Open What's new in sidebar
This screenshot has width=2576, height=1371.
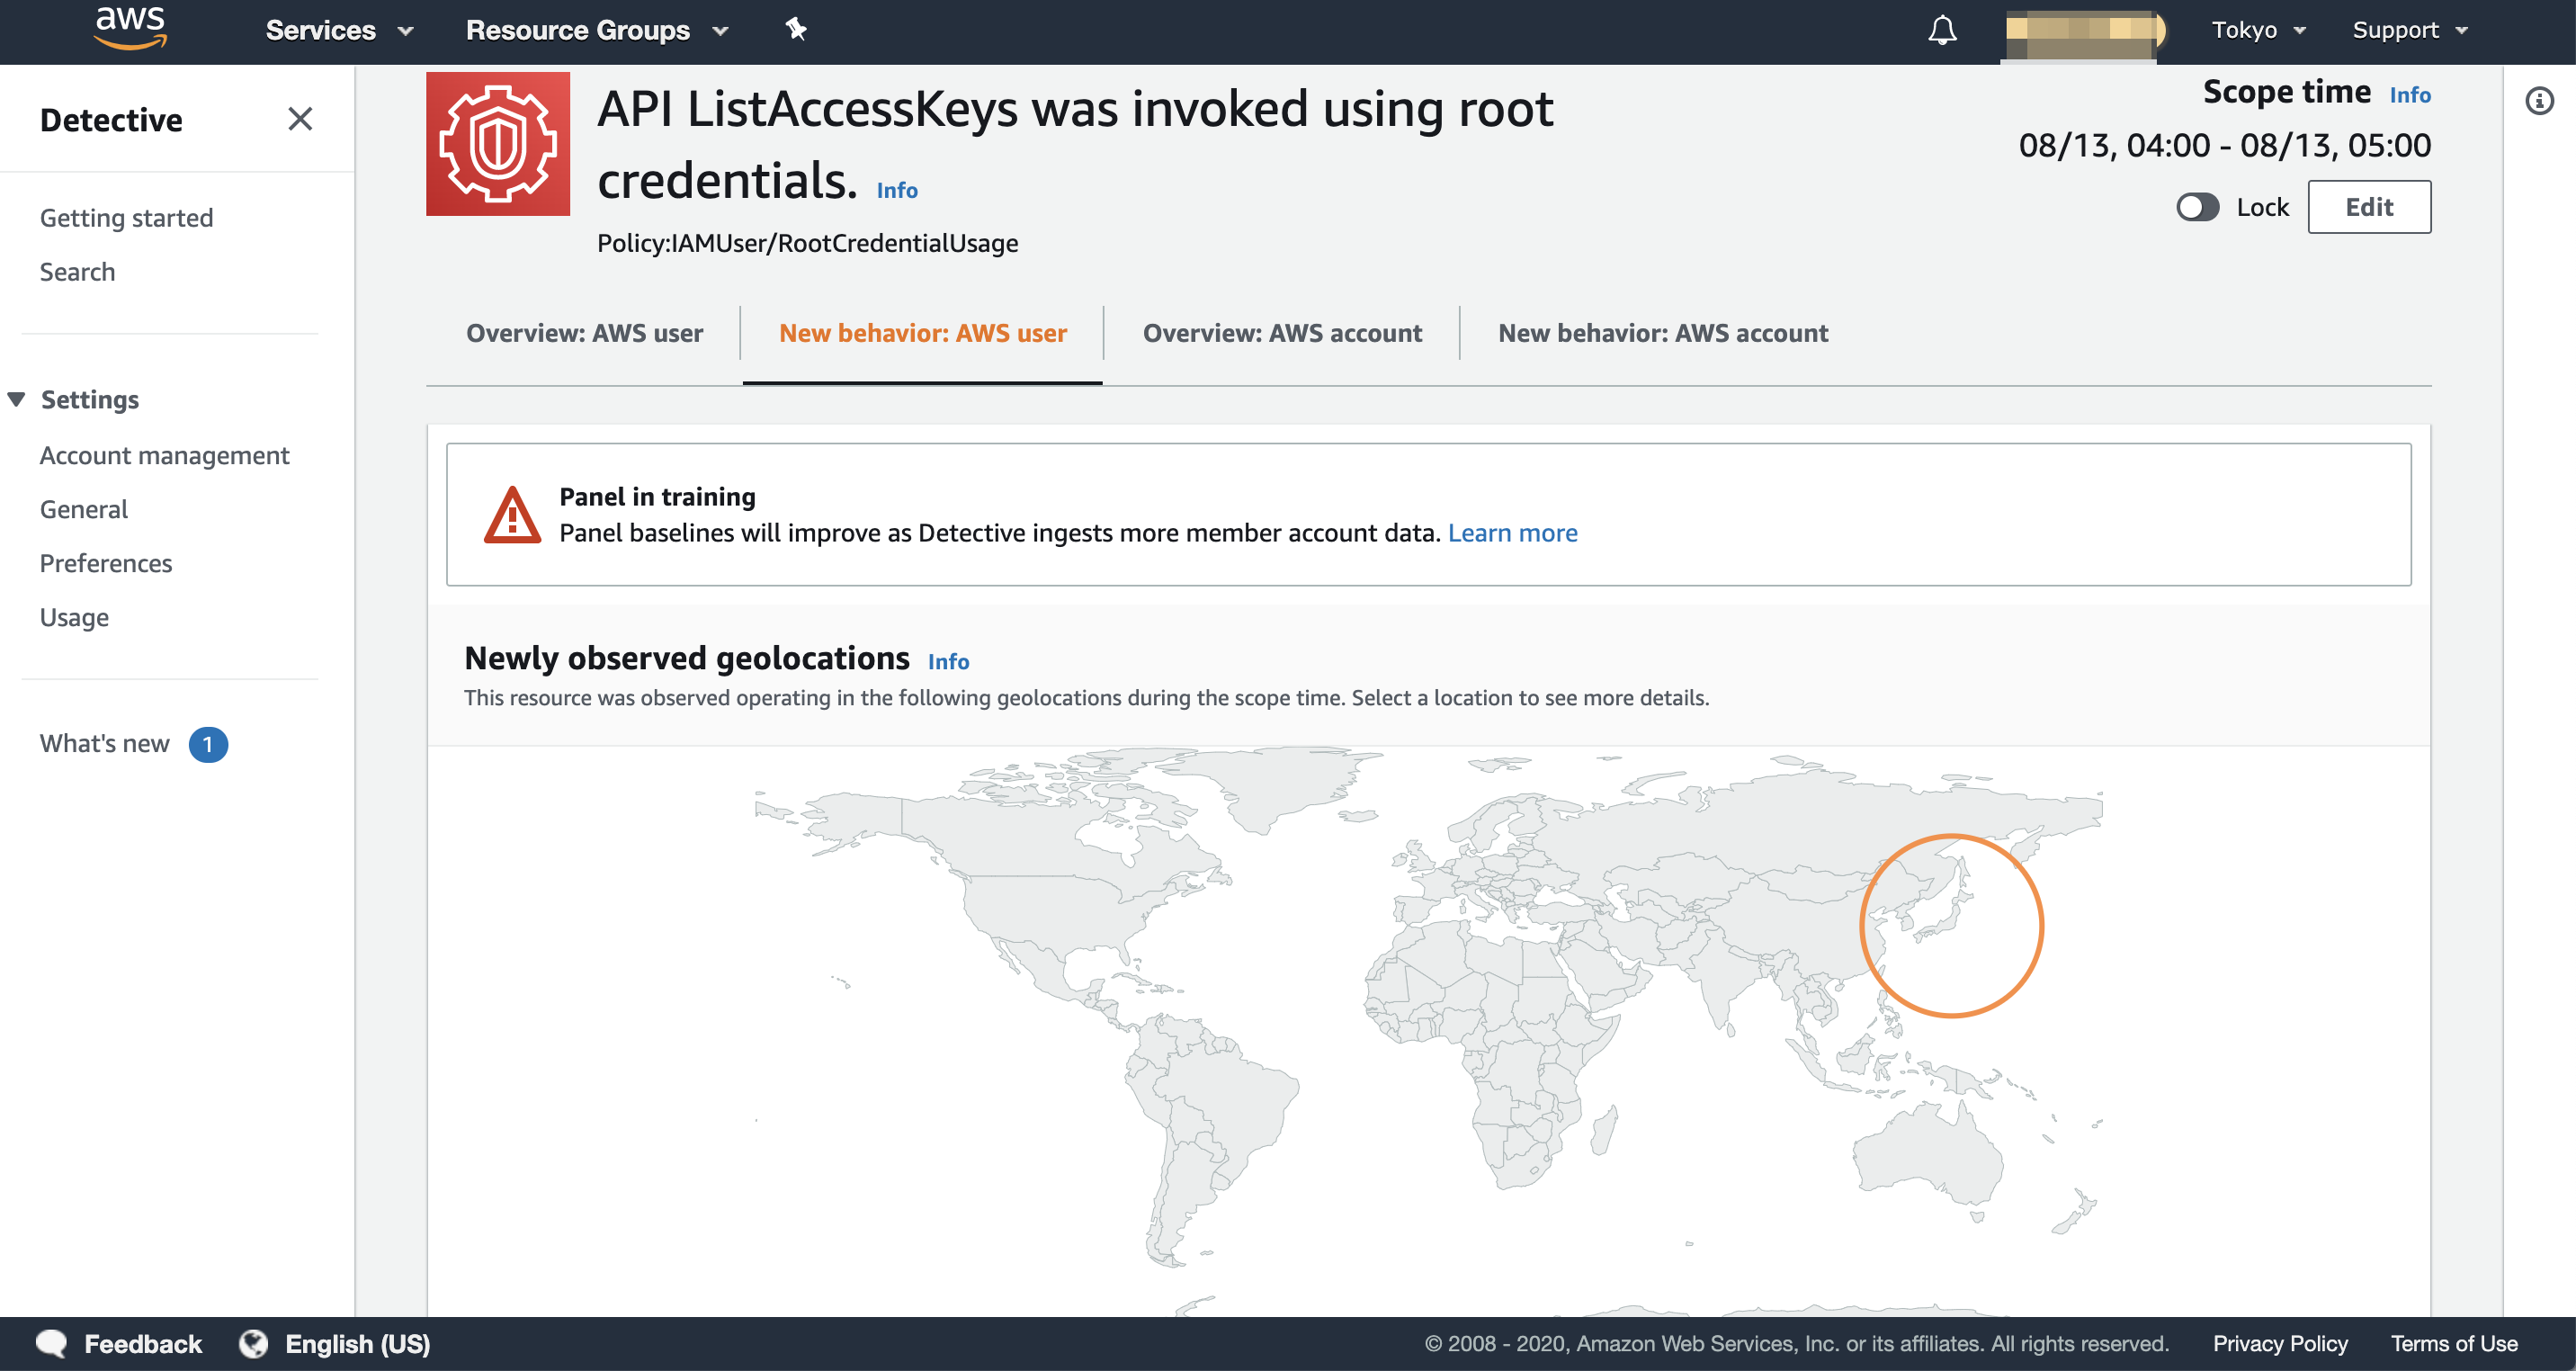[104, 744]
